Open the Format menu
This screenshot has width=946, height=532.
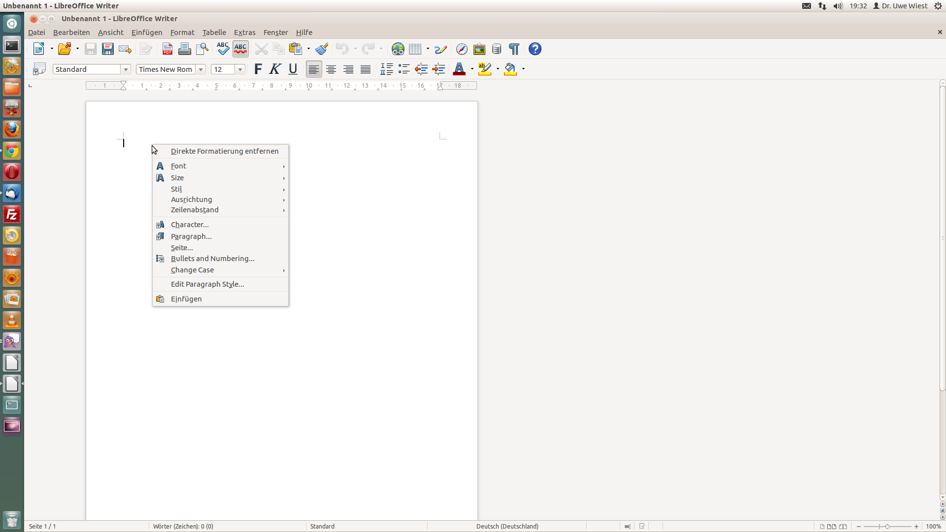[182, 33]
